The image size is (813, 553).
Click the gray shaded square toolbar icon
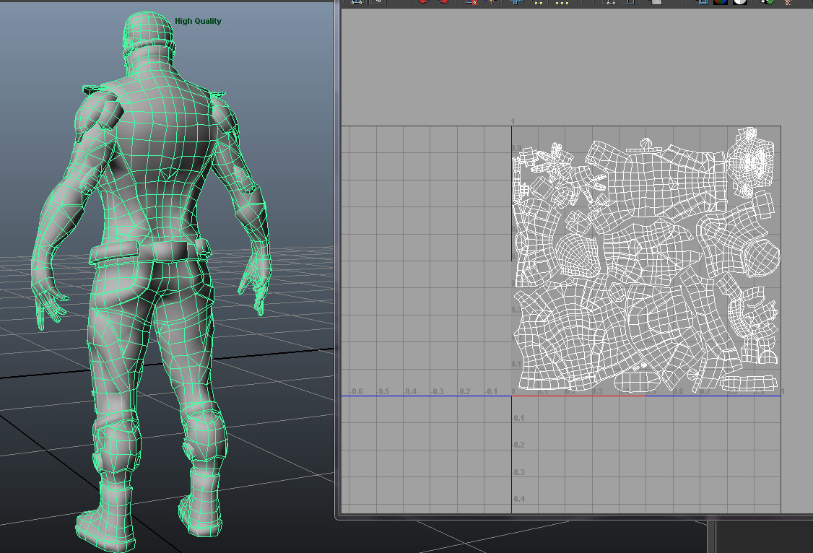point(656,2)
